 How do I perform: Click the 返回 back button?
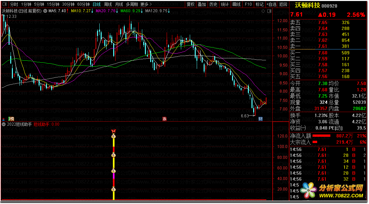[x=283, y=4]
